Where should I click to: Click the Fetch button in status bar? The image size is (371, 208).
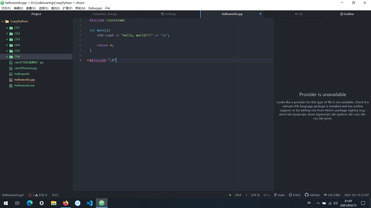(x=295, y=195)
